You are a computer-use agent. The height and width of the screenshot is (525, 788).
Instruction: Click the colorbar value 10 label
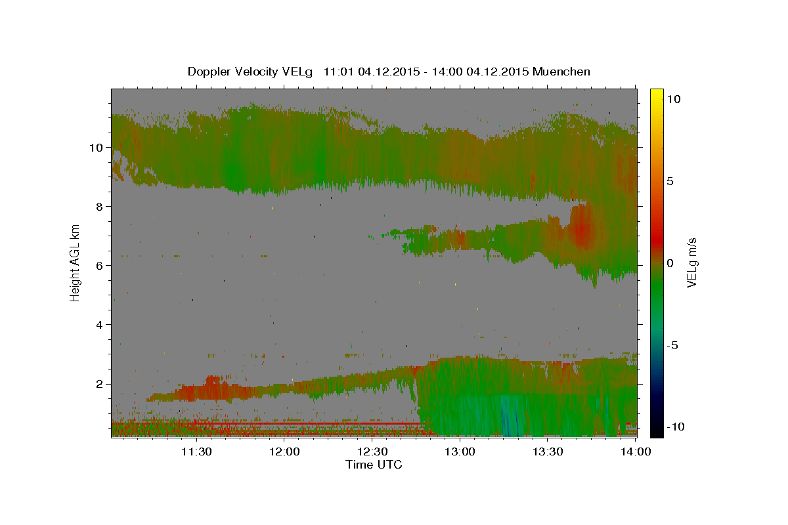673,99
